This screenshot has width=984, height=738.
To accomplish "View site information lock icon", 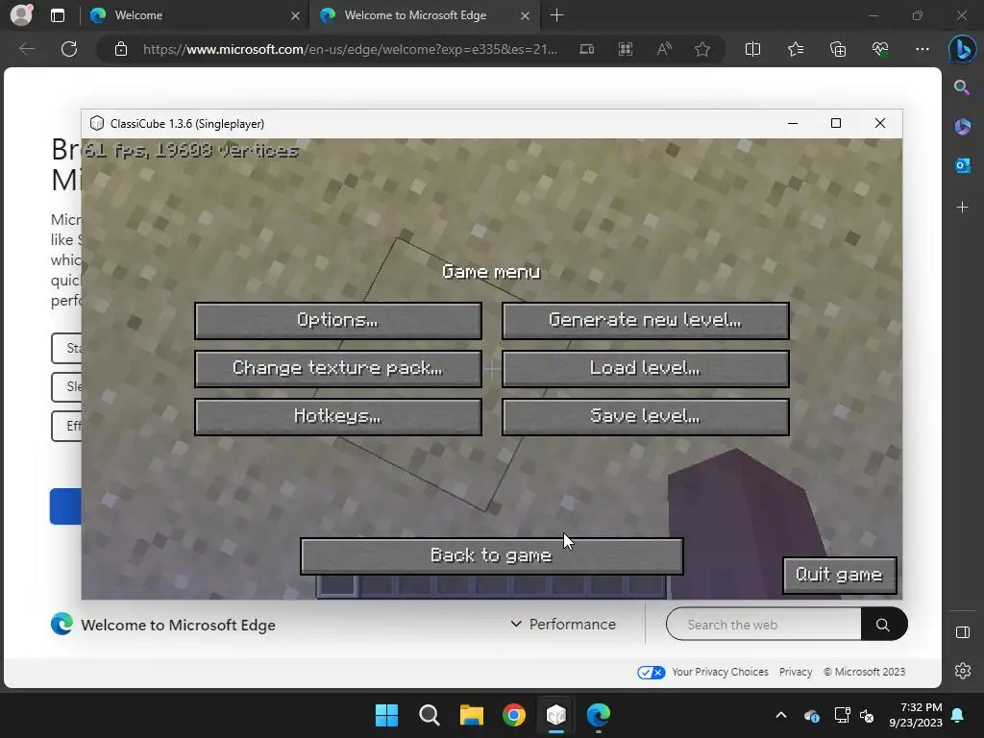I will (x=121, y=49).
